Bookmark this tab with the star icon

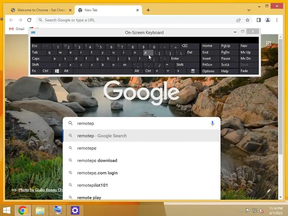tap(247, 20)
